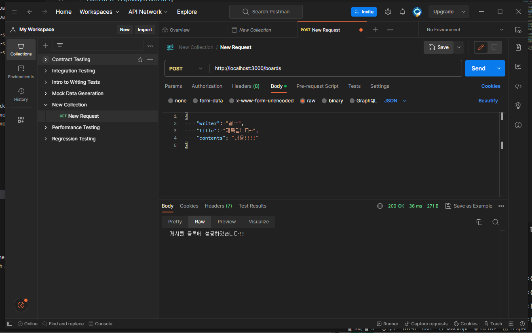Open the Workspaces dropdown menu

(99, 12)
